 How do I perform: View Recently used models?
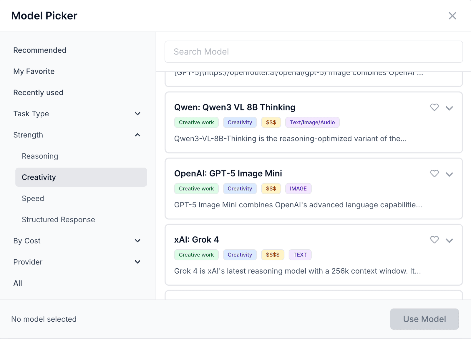[38, 93]
